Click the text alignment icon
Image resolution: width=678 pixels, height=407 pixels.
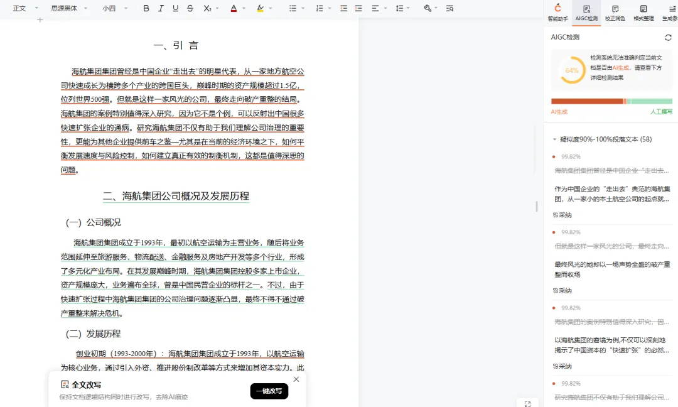click(375, 8)
